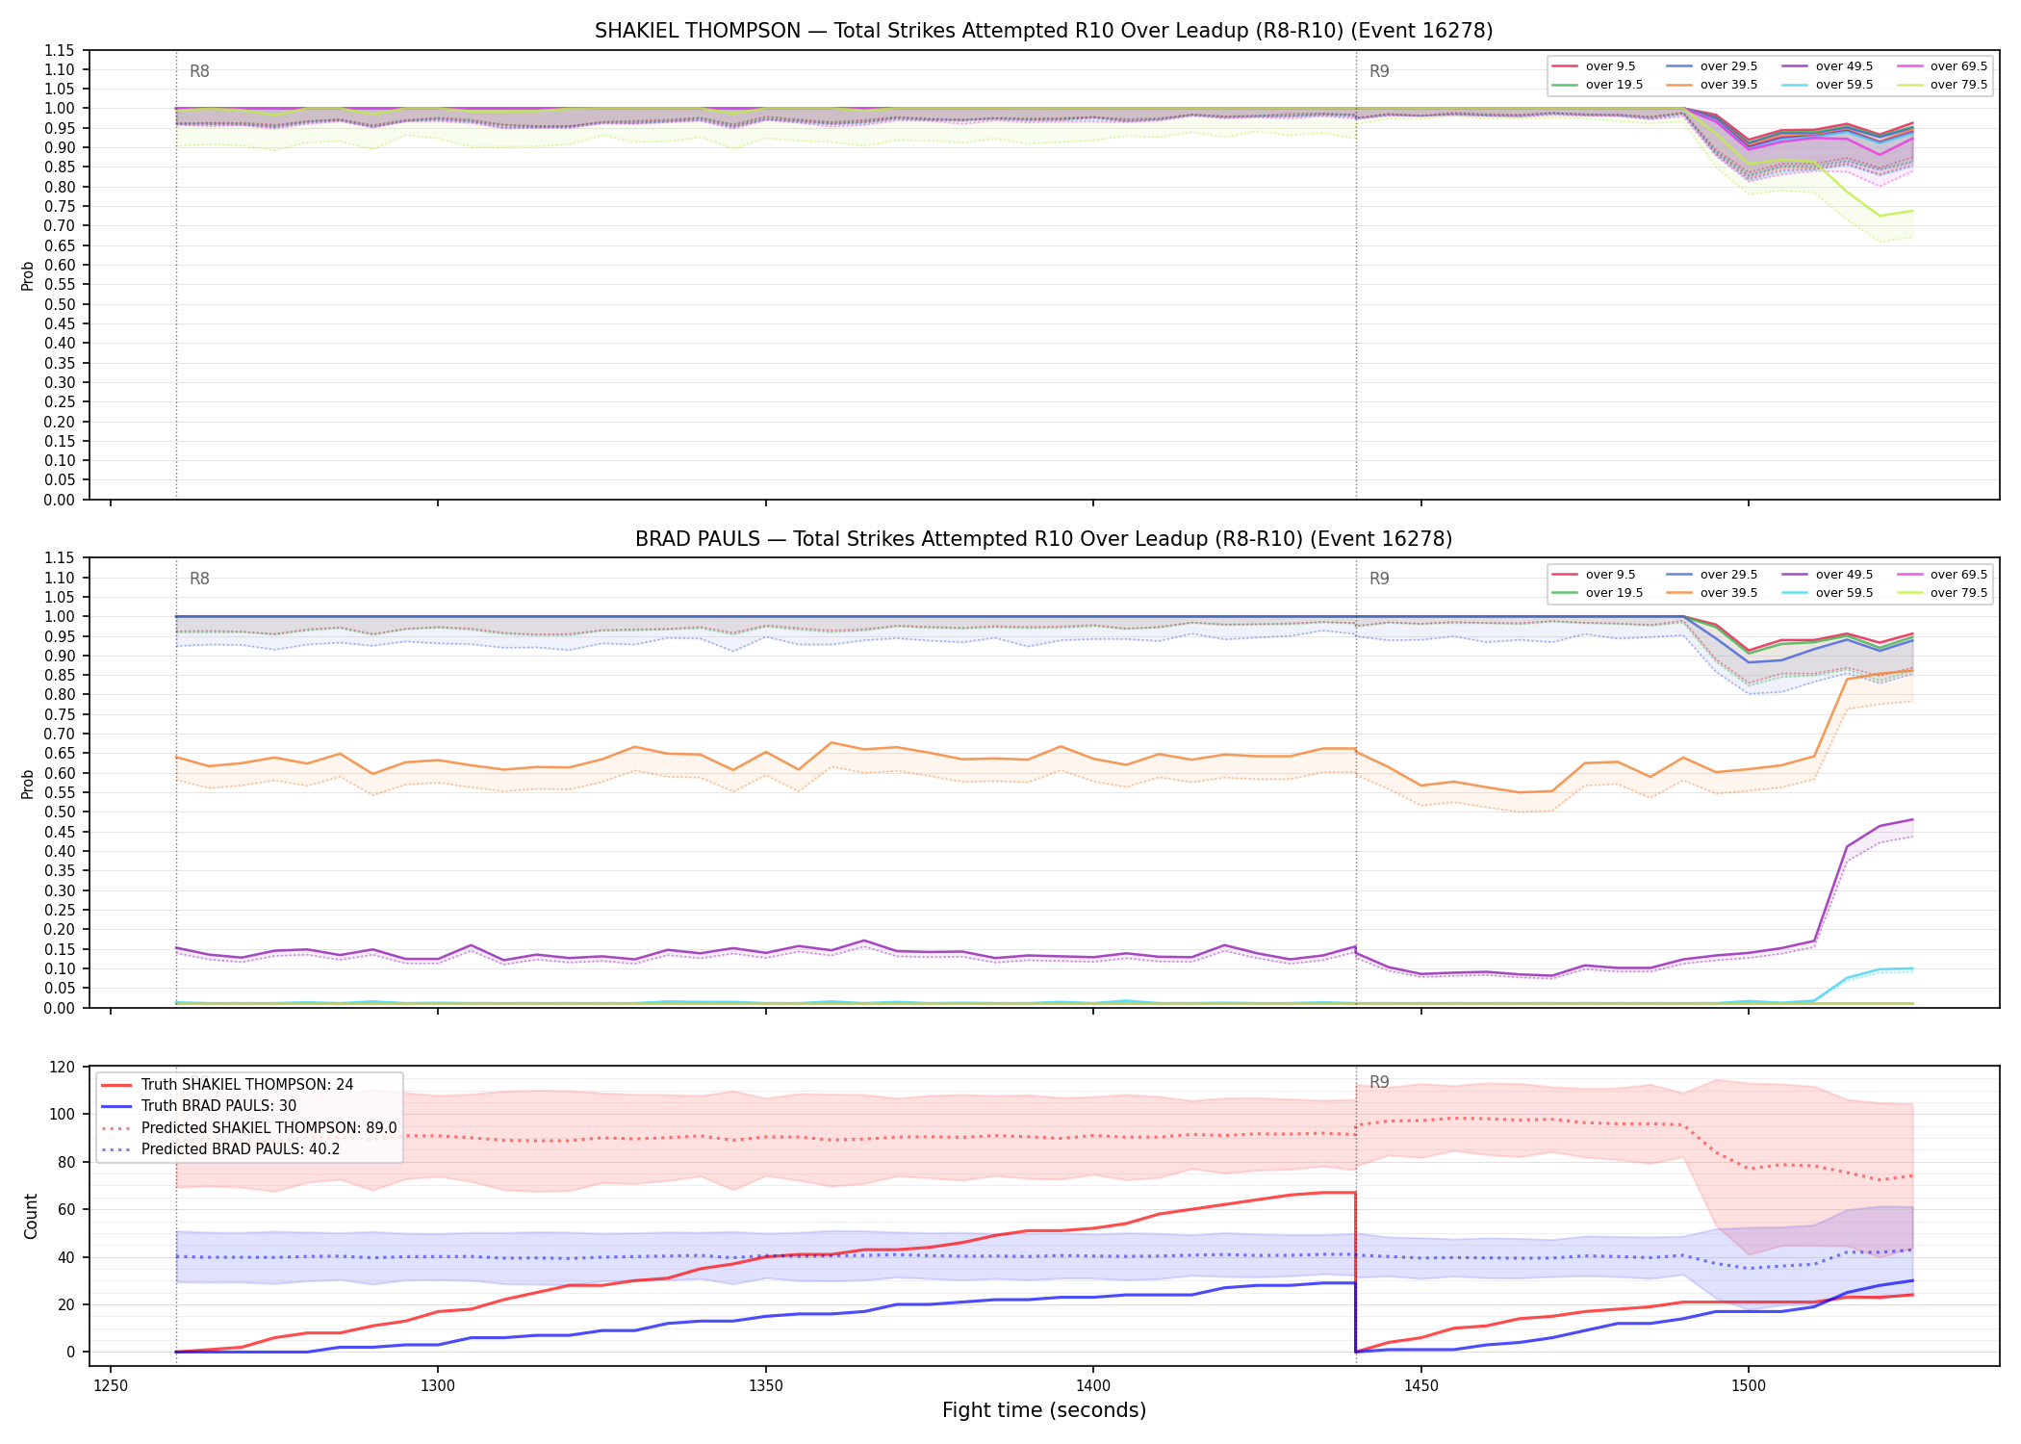Click the 'Fight time (seconds)' axis label

[x=1044, y=1410]
